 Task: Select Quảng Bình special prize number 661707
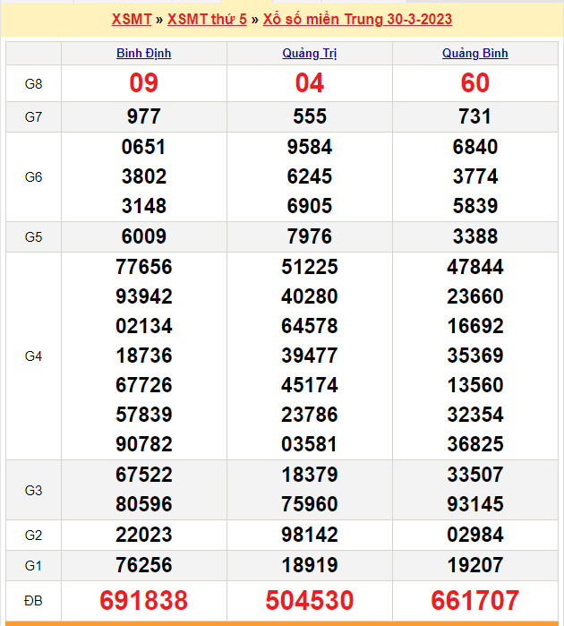coord(474,599)
